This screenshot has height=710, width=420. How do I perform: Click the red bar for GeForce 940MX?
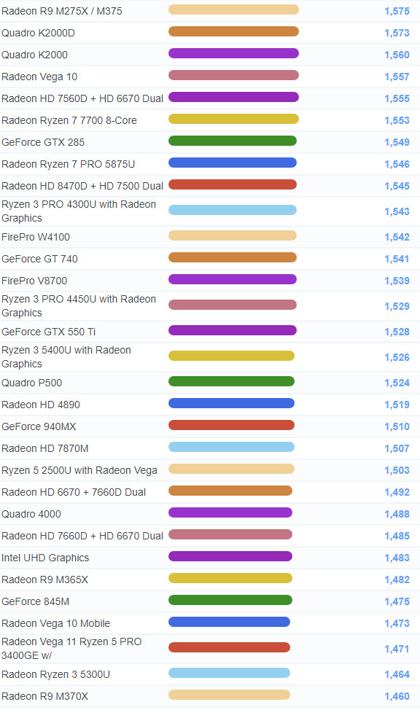click(x=232, y=425)
